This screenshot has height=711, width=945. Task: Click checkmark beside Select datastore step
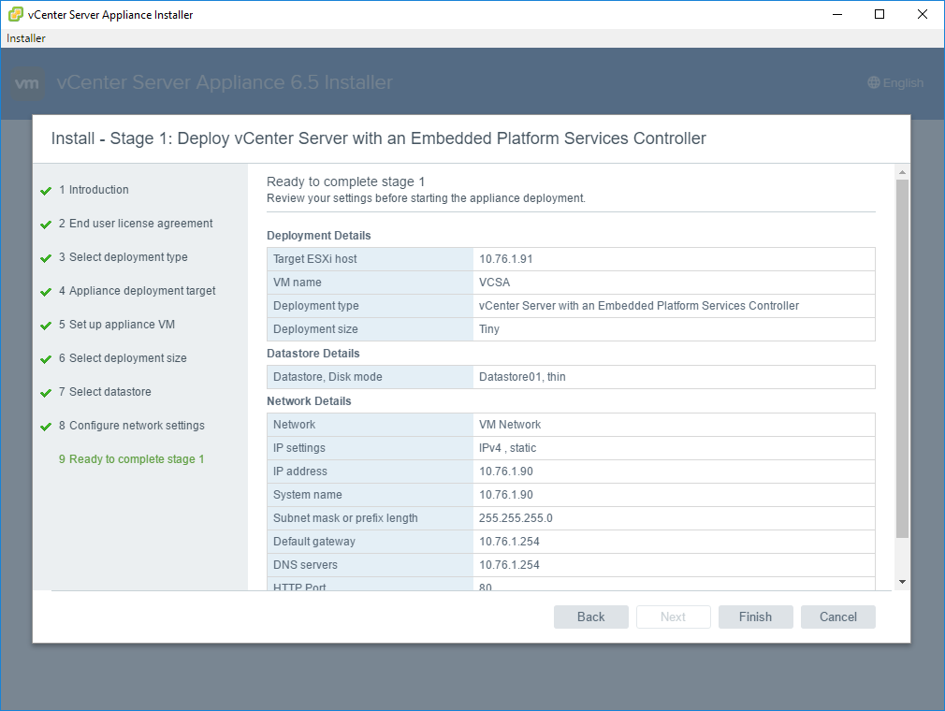click(46, 393)
